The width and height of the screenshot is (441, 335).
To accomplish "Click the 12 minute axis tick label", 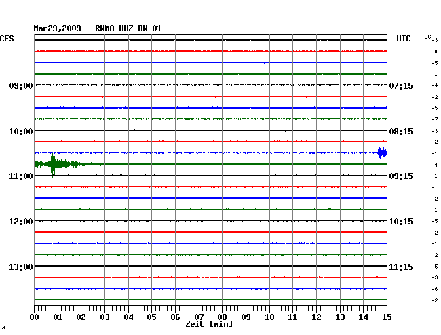I will click(316, 317).
